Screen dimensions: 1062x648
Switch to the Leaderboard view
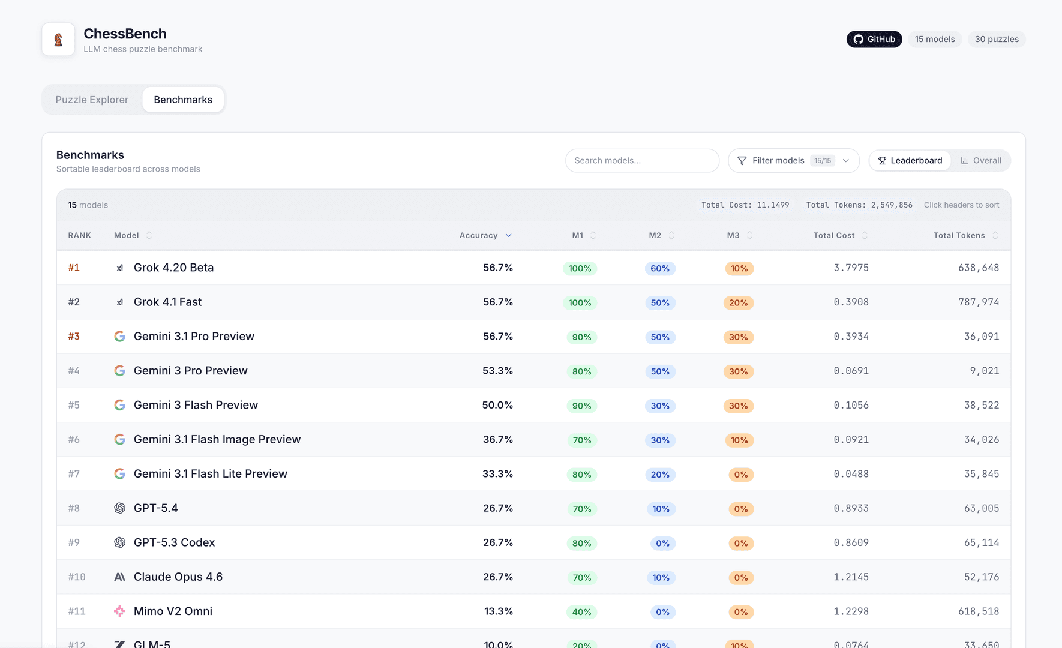point(910,161)
